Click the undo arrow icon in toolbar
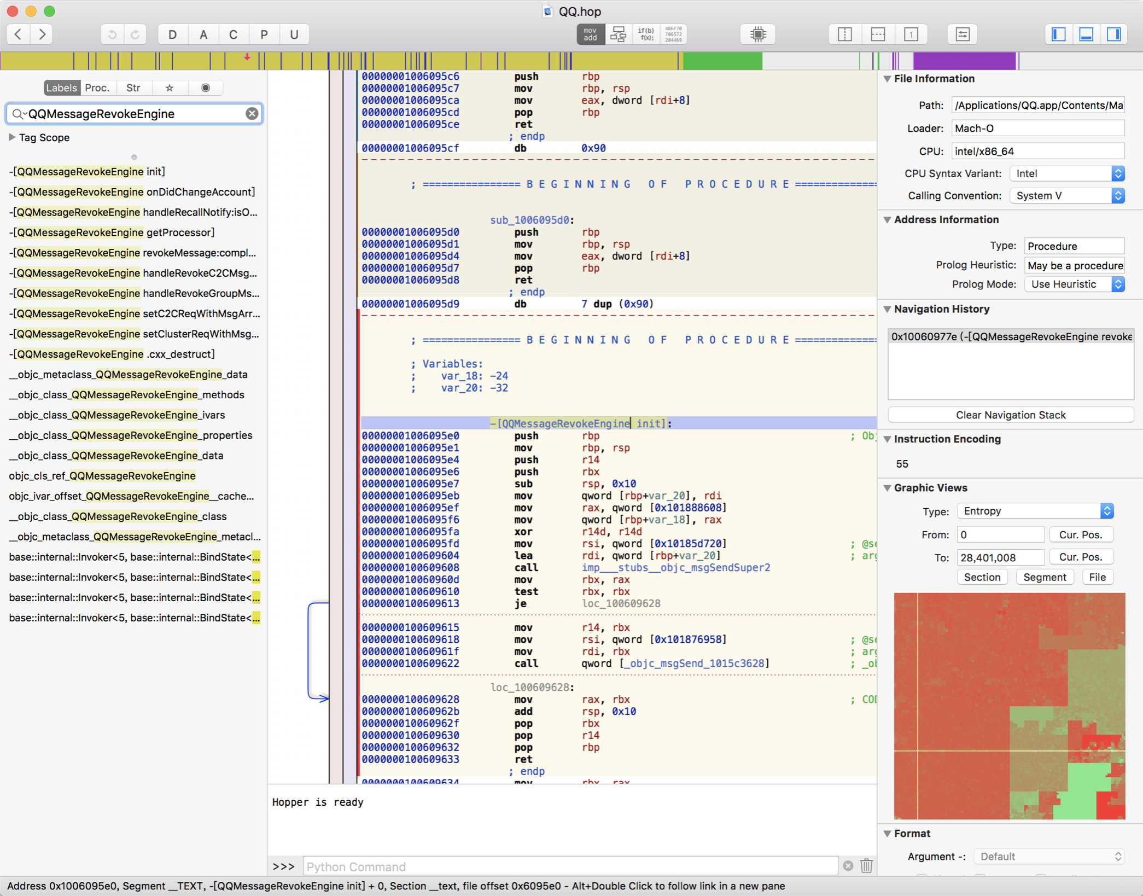1143x896 pixels. point(112,34)
